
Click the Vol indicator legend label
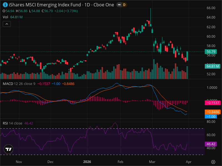coord(5,17)
